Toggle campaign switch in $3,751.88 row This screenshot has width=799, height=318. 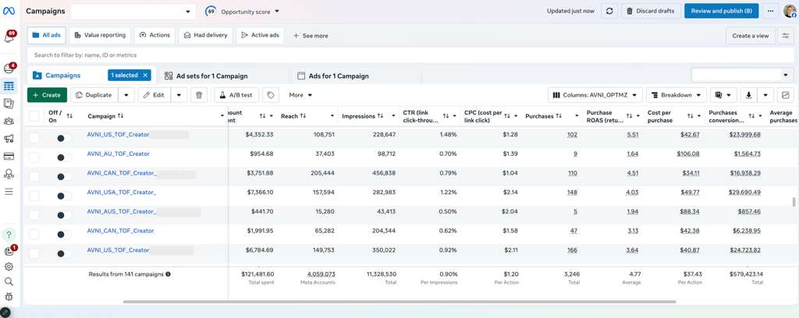tap(63, 177)
